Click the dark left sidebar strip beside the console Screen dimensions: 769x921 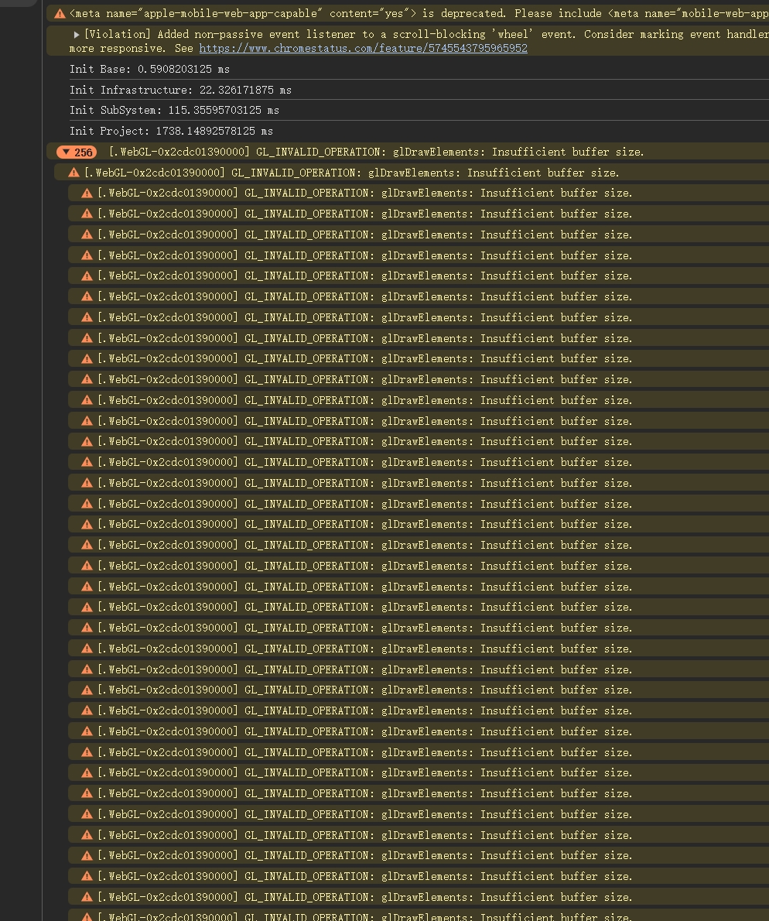21,464
